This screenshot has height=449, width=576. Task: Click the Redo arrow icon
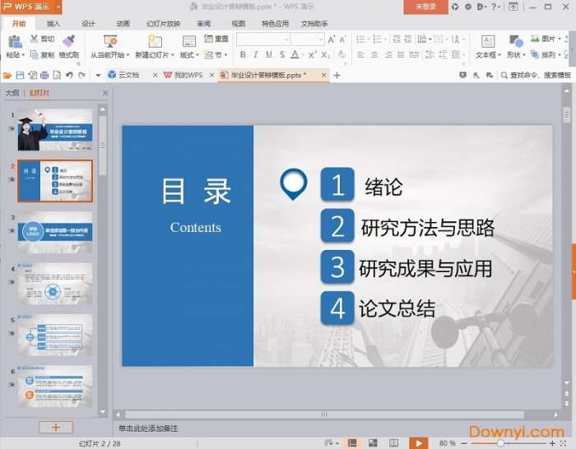tap(81, 76)
